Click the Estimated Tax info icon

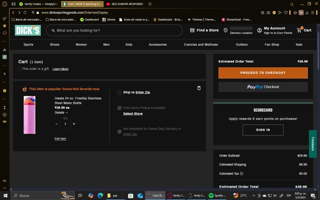coord(241,173)
